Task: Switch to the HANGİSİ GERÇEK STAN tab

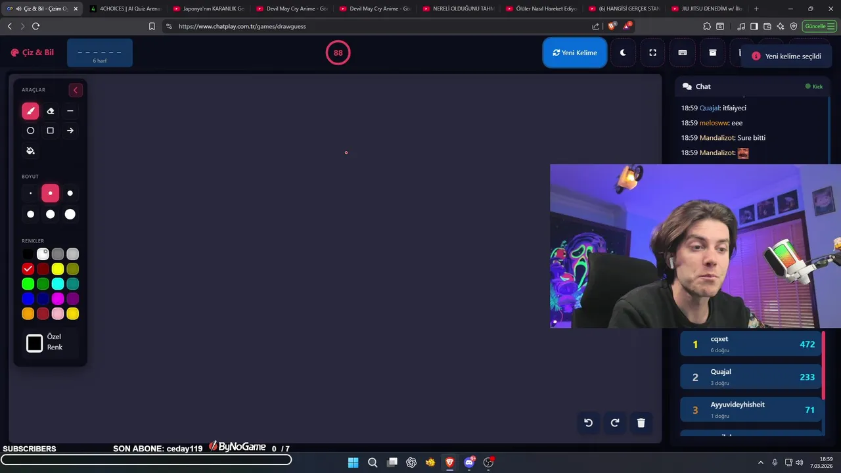Action: (x=626, y=9)
